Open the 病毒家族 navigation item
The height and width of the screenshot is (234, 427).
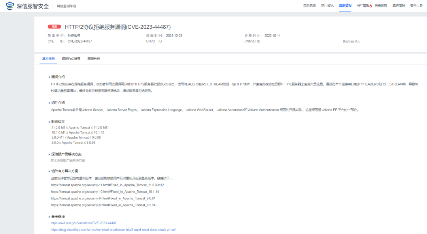point(381,6)
